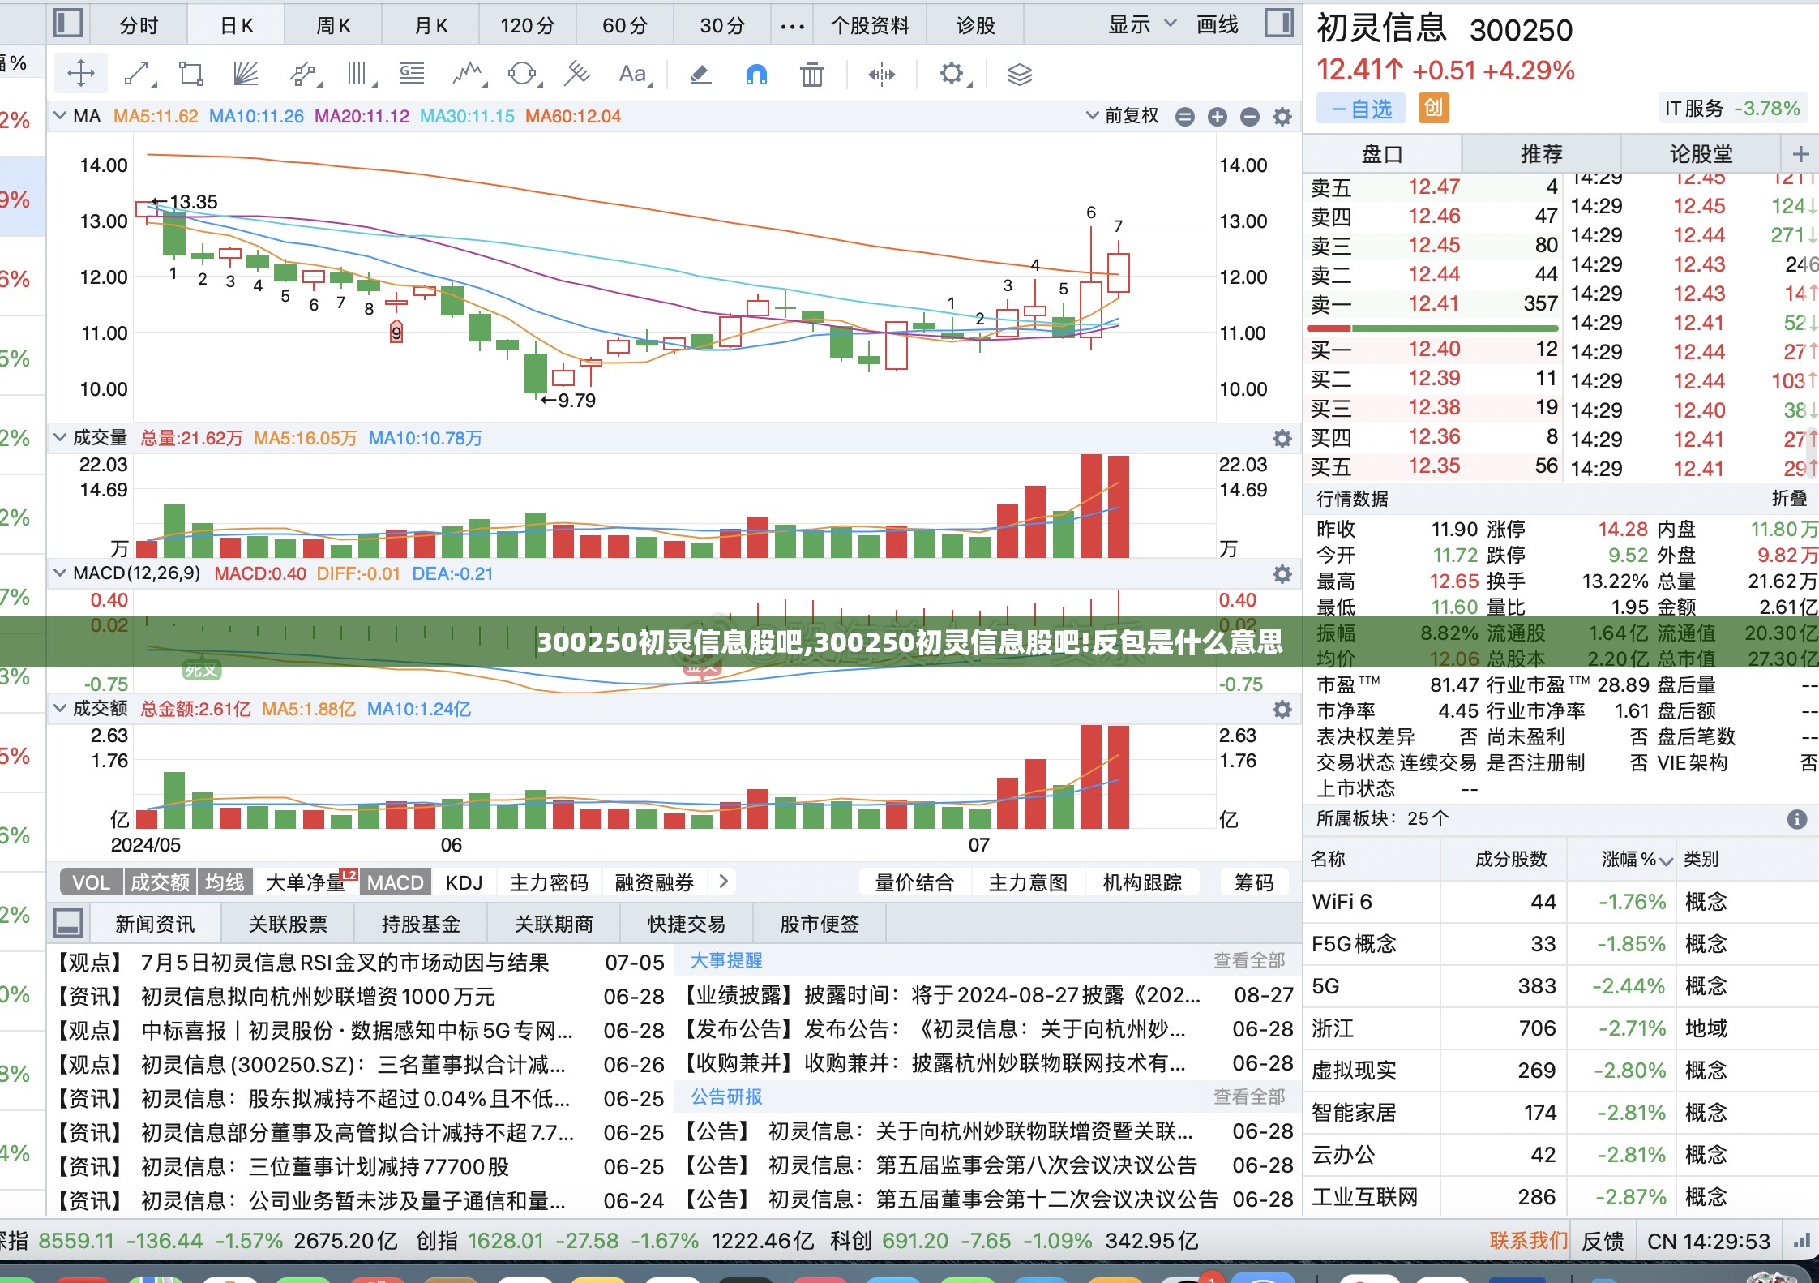
Task: Open the 关联股票 tab
Action: [x=288, y=924]
